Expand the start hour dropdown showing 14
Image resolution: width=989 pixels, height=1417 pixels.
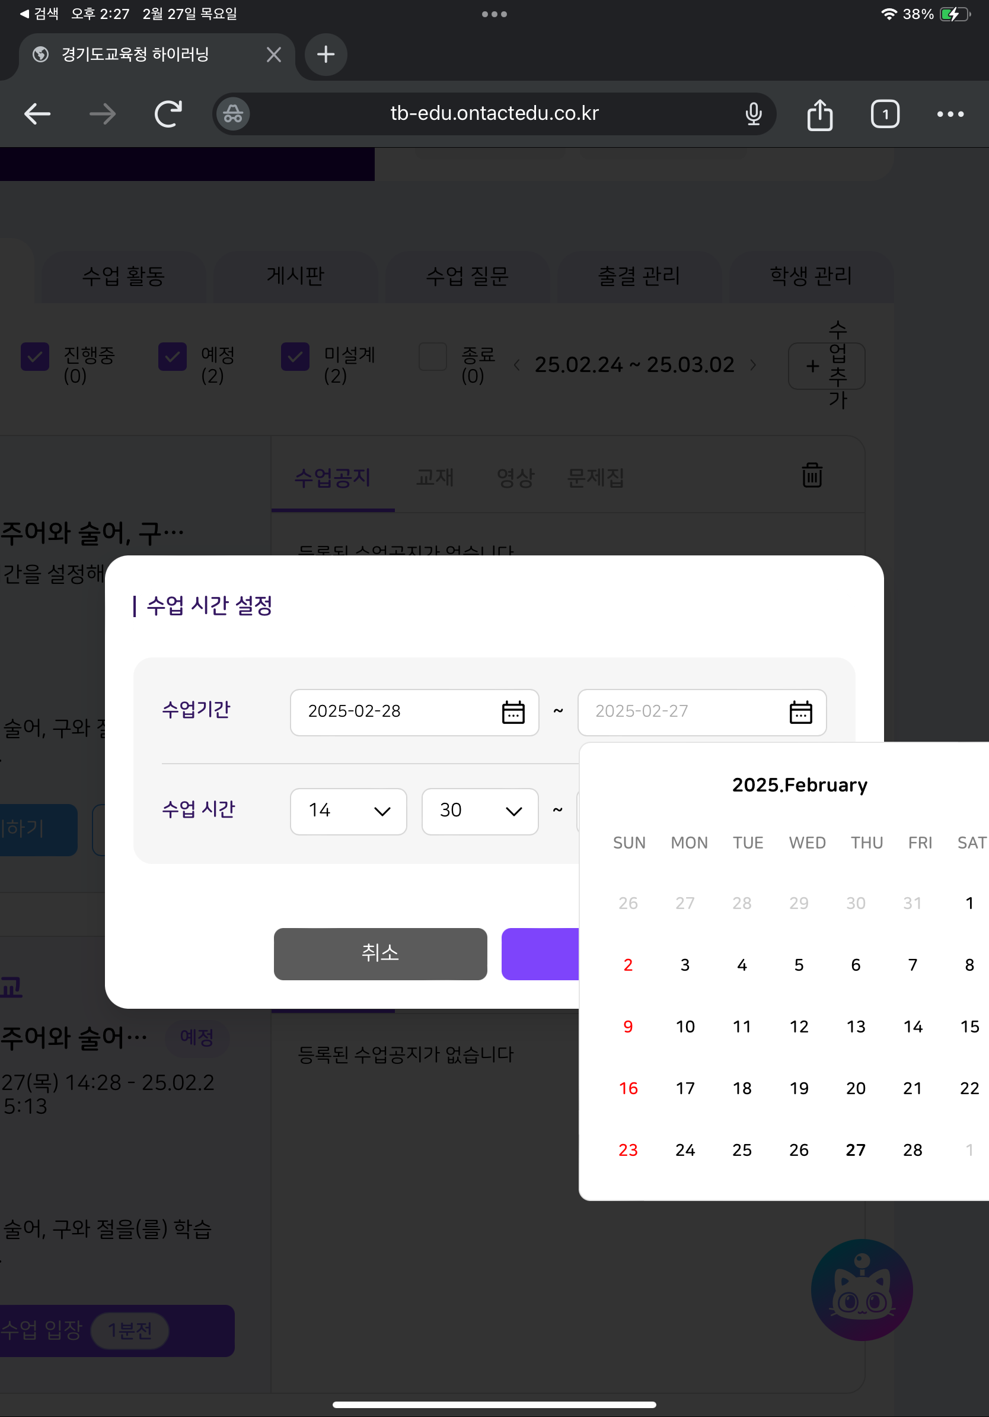349,811
